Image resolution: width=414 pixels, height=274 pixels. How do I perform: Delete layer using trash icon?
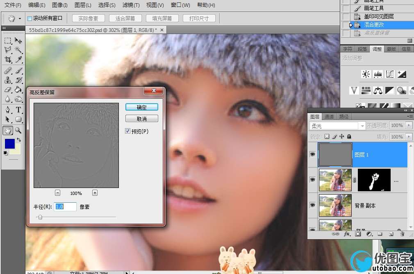(x=402, y=234)
